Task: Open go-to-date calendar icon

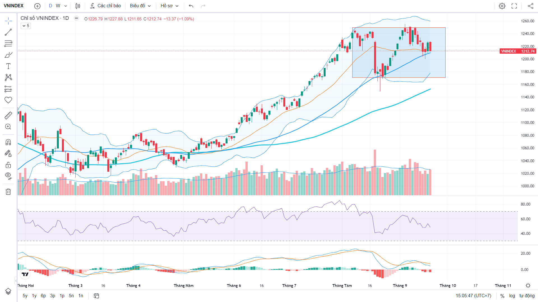Action: pyautogui.click(x=96, y=296)
